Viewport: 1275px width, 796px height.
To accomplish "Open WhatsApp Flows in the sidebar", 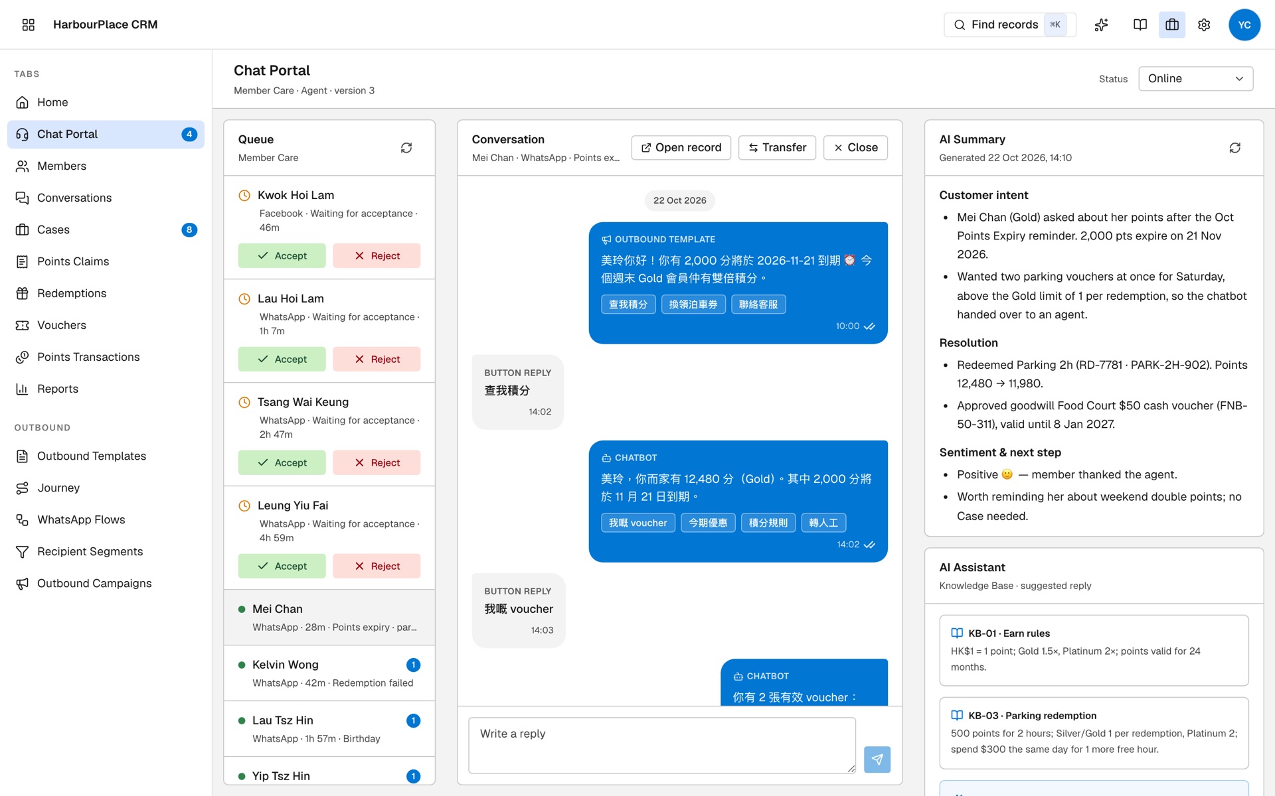I will pyautogui.click(x=106, y=519).
